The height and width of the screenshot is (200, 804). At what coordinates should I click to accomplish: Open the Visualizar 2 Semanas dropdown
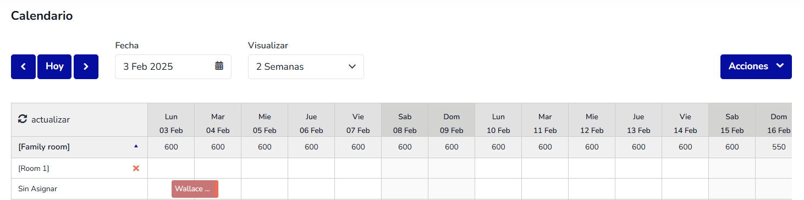click(306, 66)
